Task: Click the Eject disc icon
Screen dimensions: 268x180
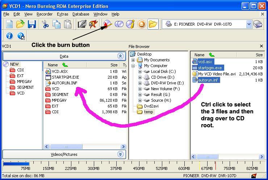Action: 141,24
